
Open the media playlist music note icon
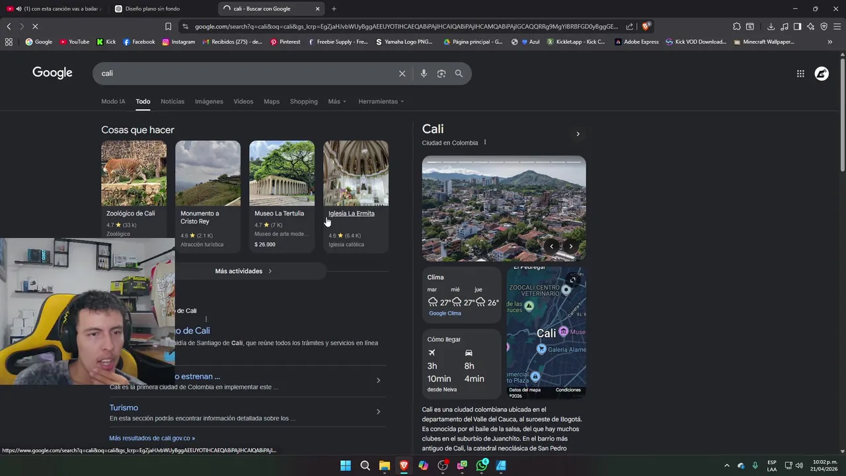tap(785, 26)
